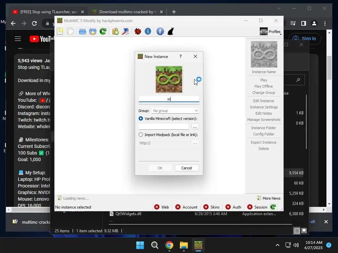338x253 pixels.
Task: Click the Session status indicator
Action: point(257,207)
